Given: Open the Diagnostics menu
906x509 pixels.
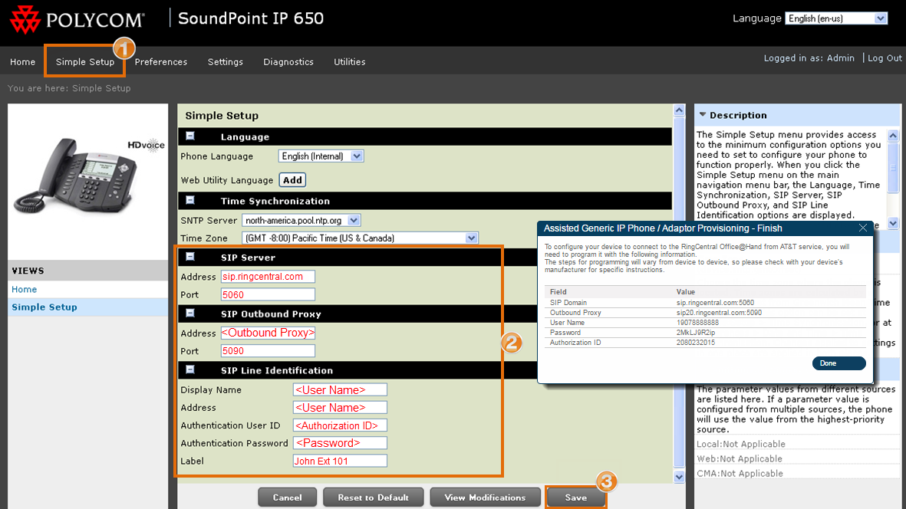Looking at the screenshot, I should point(288,62).
